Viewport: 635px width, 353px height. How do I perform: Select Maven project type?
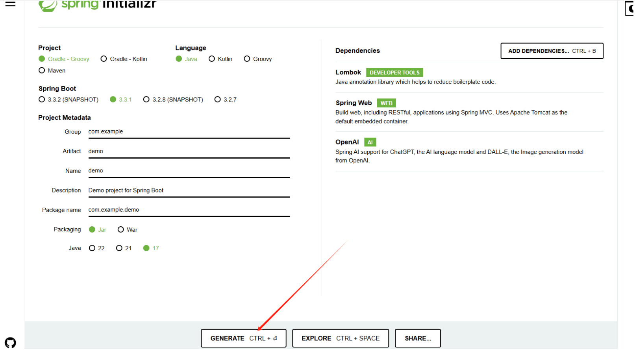tap(52, 70)
